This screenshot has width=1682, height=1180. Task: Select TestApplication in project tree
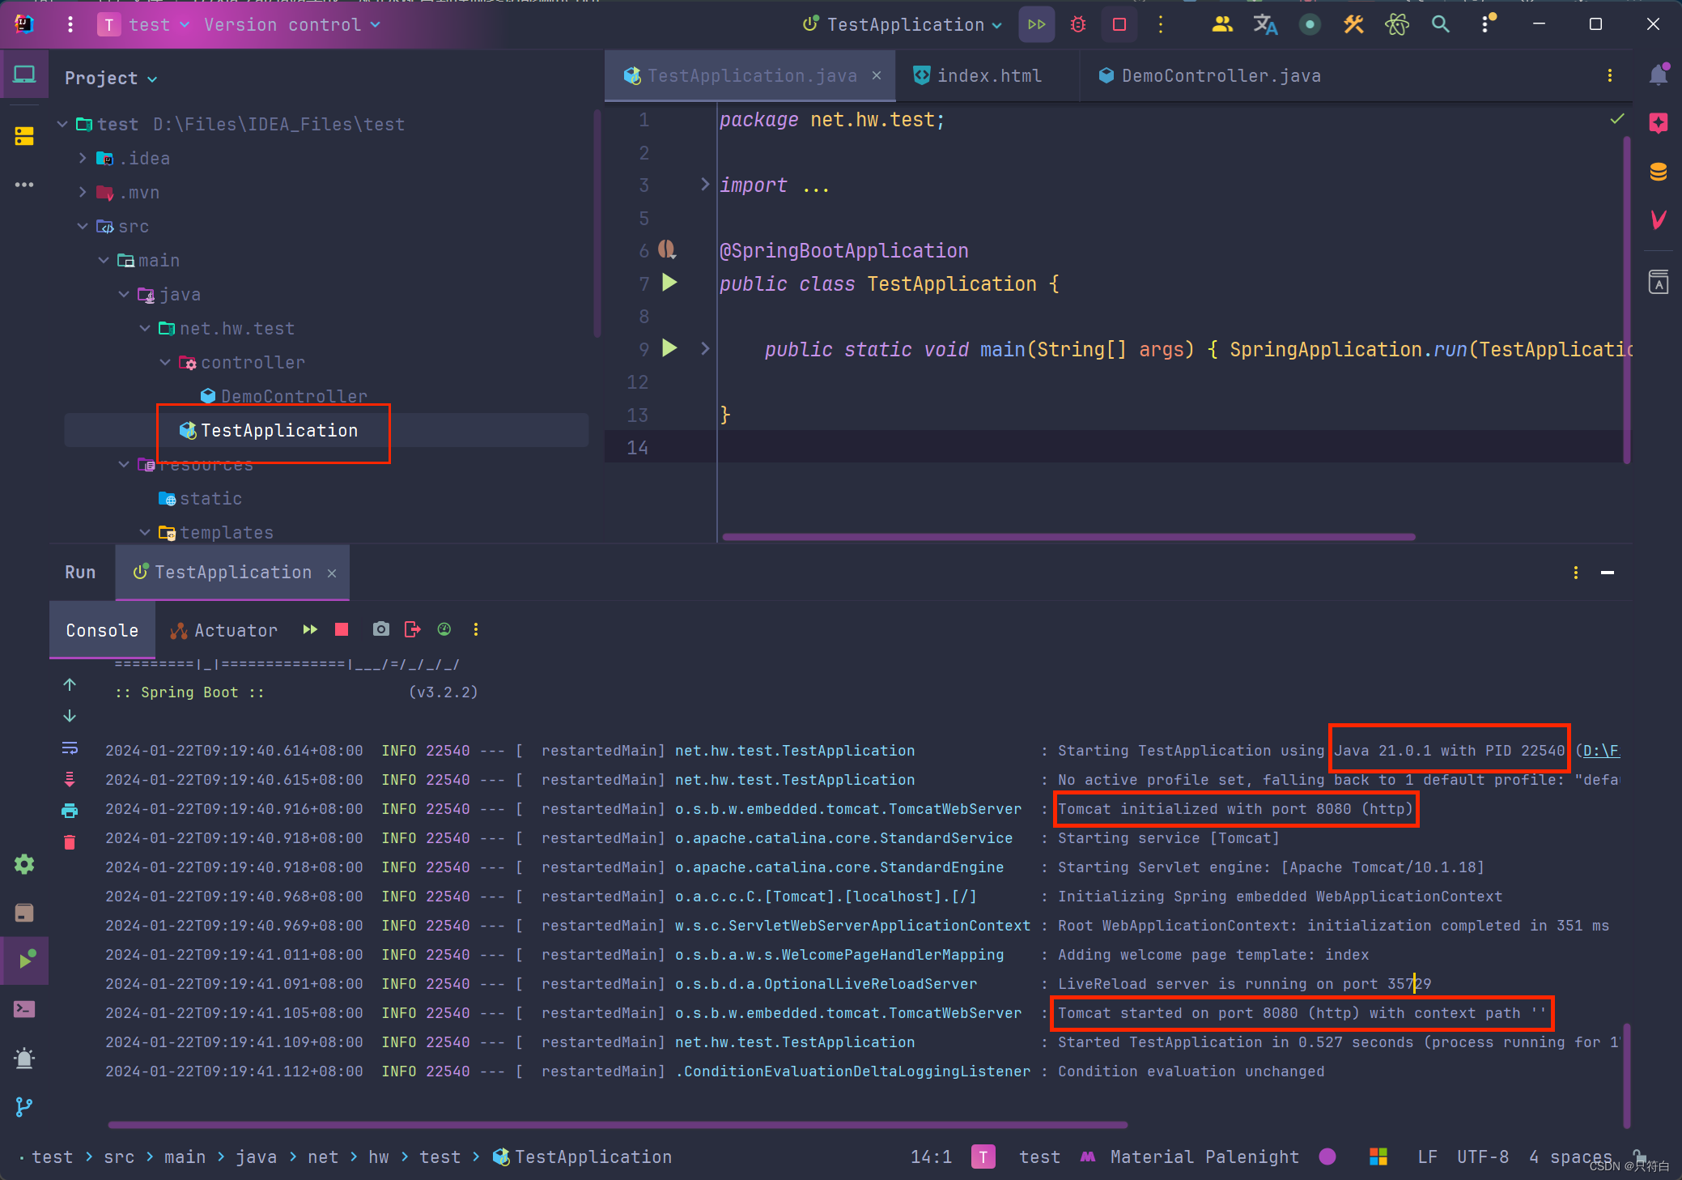pyautogui.click(x=326, y=430)
